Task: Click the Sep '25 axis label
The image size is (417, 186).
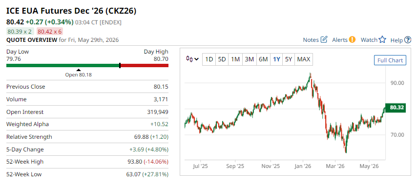Action: (235, 167)
